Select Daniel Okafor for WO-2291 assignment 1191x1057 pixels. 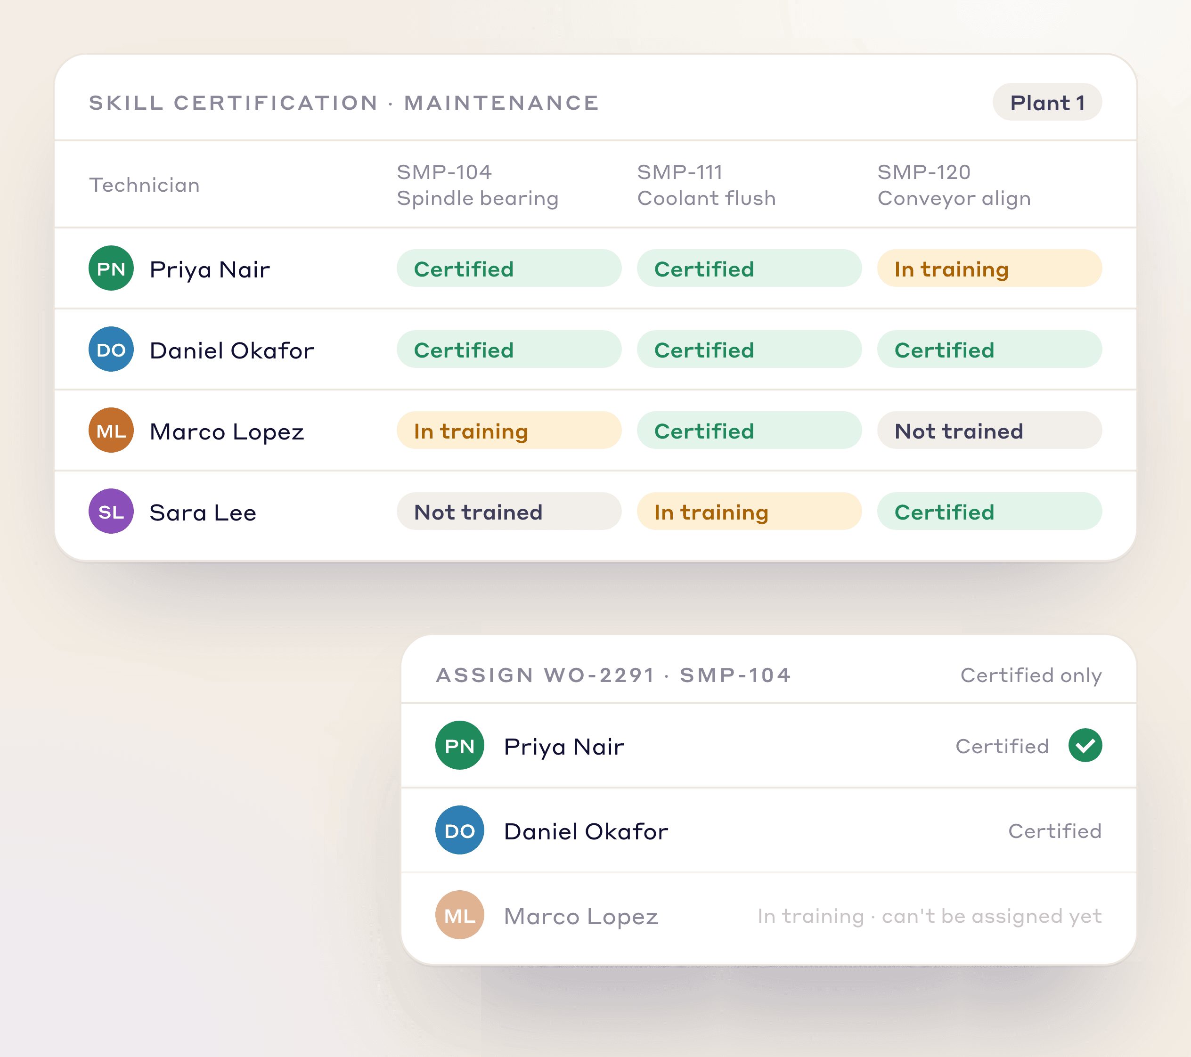click(x=768, y=831)
